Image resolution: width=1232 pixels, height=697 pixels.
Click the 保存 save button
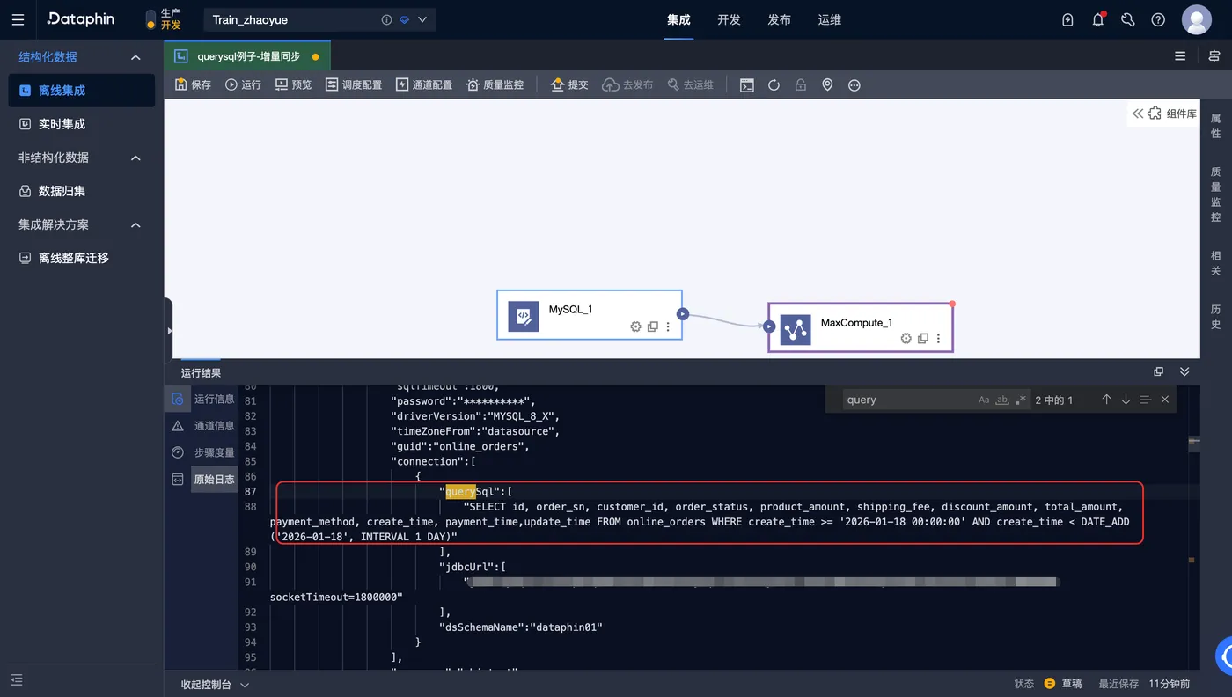point(193,85)
